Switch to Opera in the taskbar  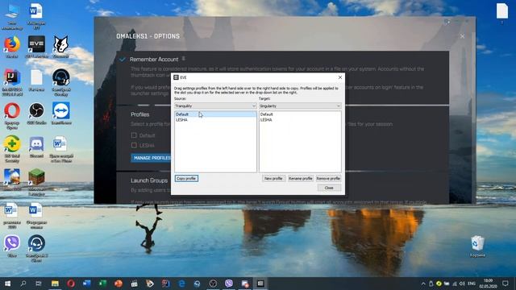71,284
